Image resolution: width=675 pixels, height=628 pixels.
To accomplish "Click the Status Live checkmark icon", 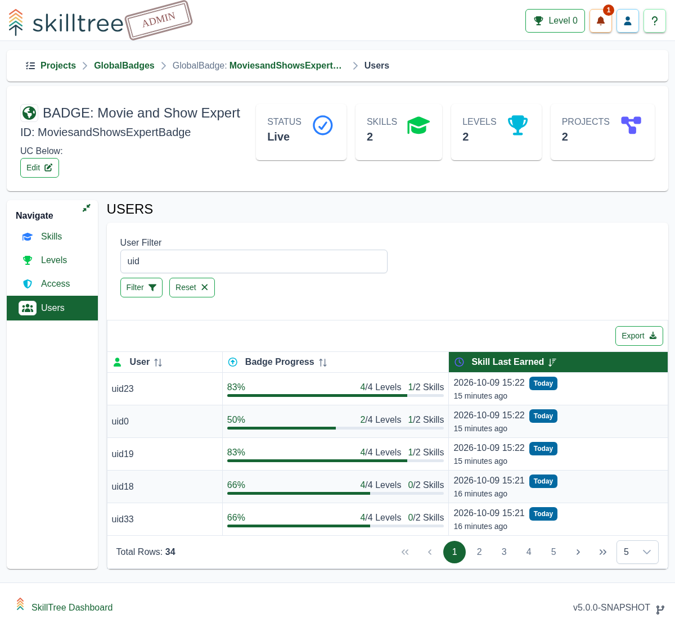I will [323, 125].
